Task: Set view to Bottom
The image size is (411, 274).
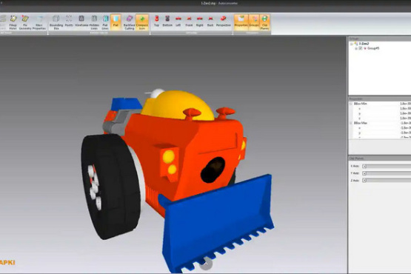Action: click(167, 21)
